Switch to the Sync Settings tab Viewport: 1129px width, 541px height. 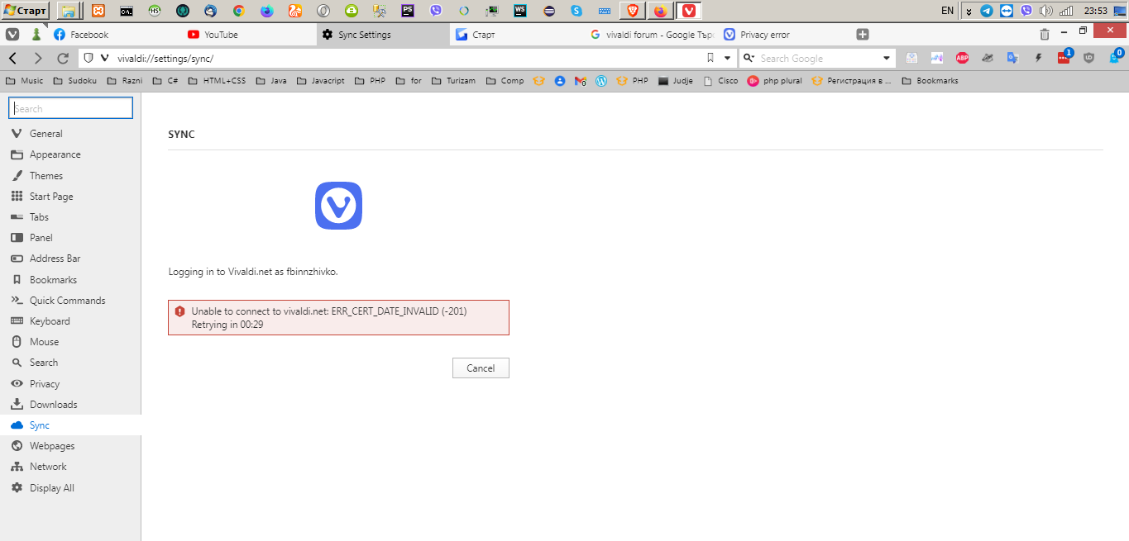coord(384,35)
